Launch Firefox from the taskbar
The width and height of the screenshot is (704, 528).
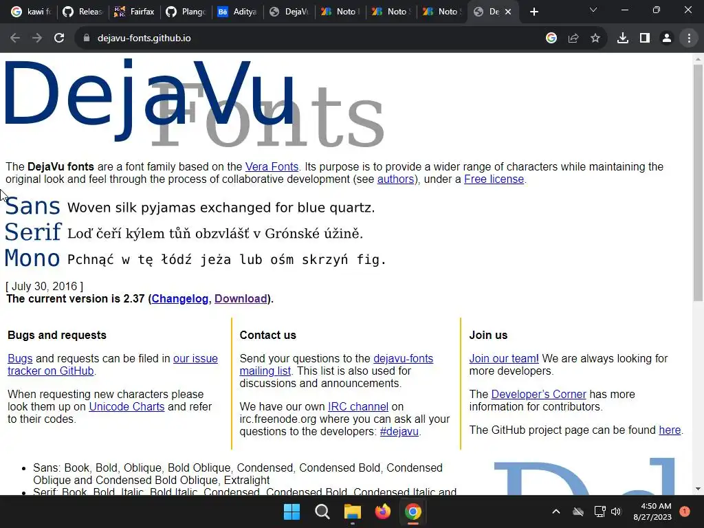tap(382, 511)
